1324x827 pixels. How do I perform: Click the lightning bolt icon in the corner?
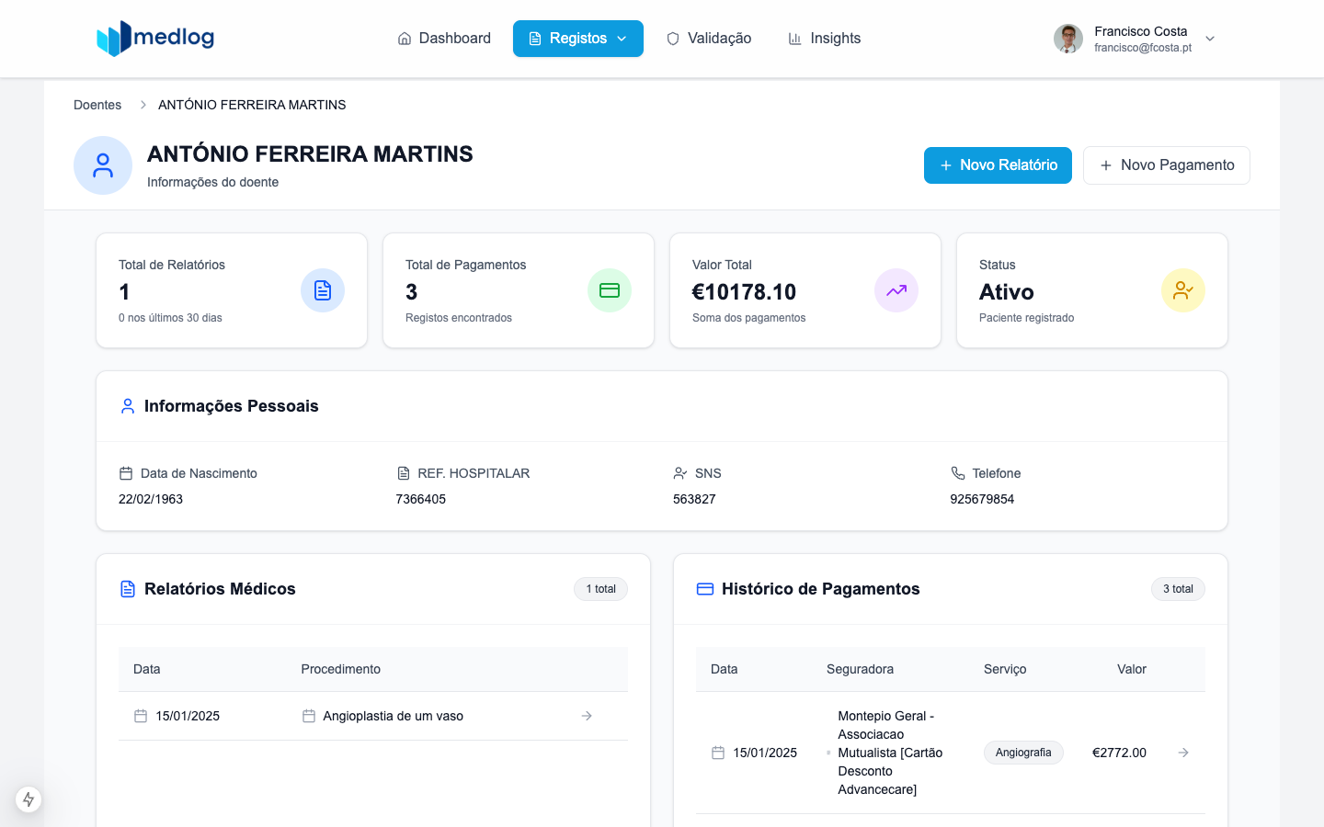[29, 799]
